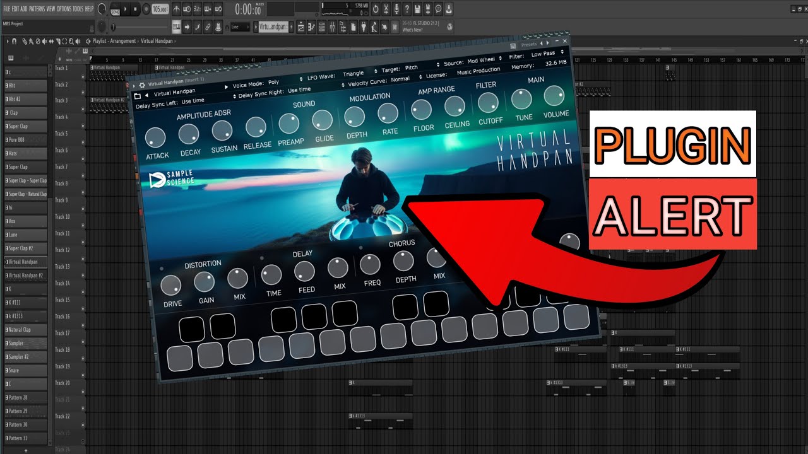Select the Zoom tool in playlist toolbar

(x=71, y=41)
